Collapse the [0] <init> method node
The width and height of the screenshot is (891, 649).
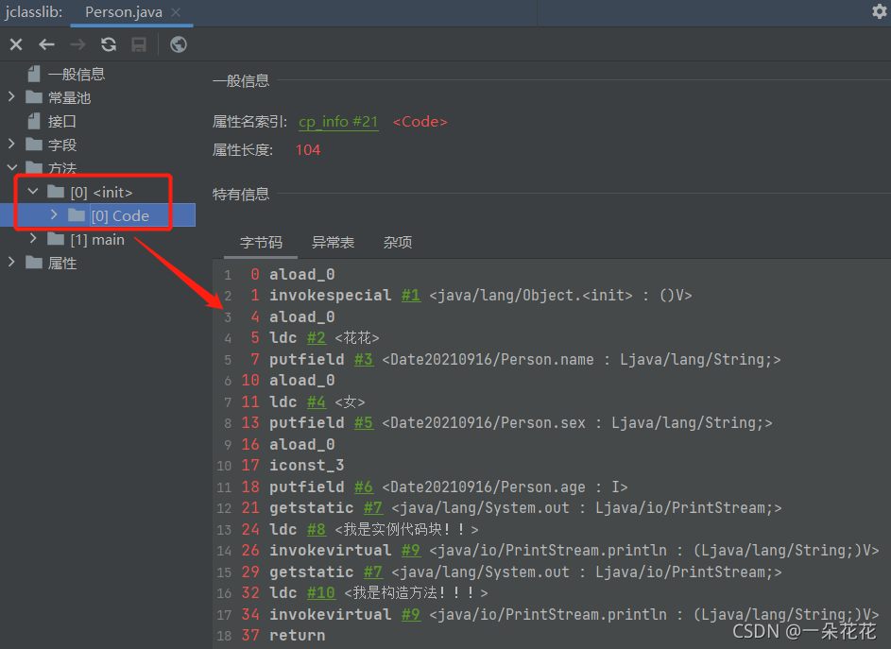[x=33, y=192]
